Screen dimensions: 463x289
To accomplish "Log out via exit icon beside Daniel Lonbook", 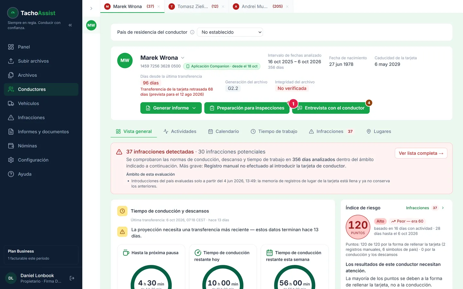I will pyautogui.click(x=72, y=278).
